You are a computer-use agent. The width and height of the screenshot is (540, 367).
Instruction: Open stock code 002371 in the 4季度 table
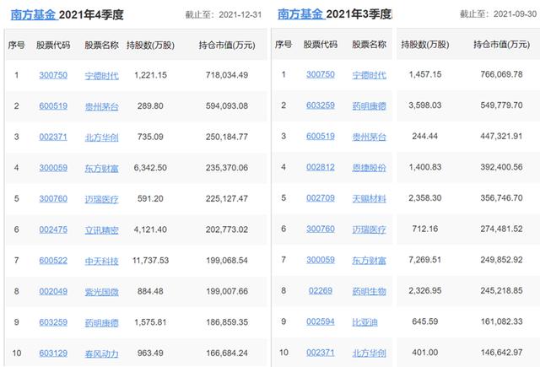click(53, 137)
